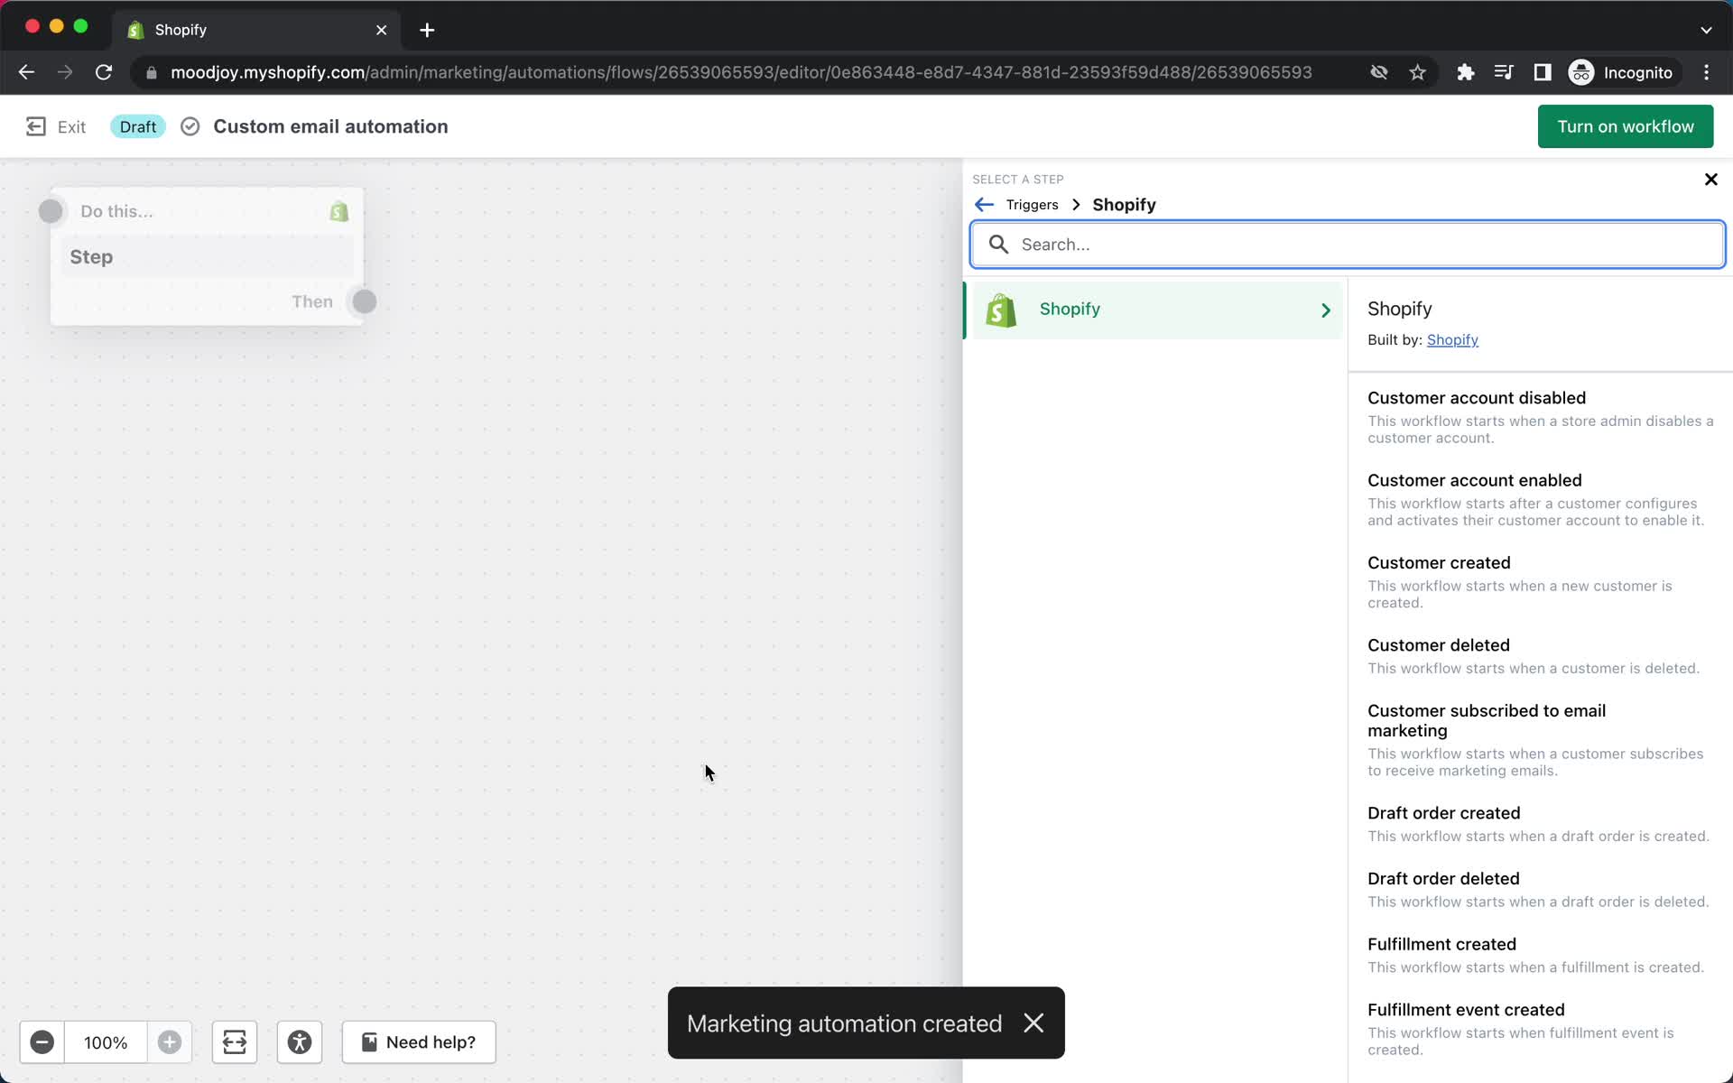This screenshot has height=1083, width=1733.
Task: Click the Custom email automation title
Action: [x=330, y=126]
